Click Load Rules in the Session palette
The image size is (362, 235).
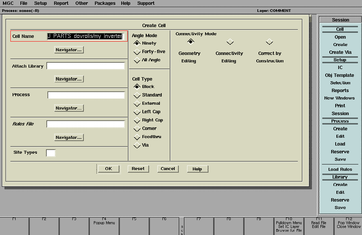tap(340, 169)
